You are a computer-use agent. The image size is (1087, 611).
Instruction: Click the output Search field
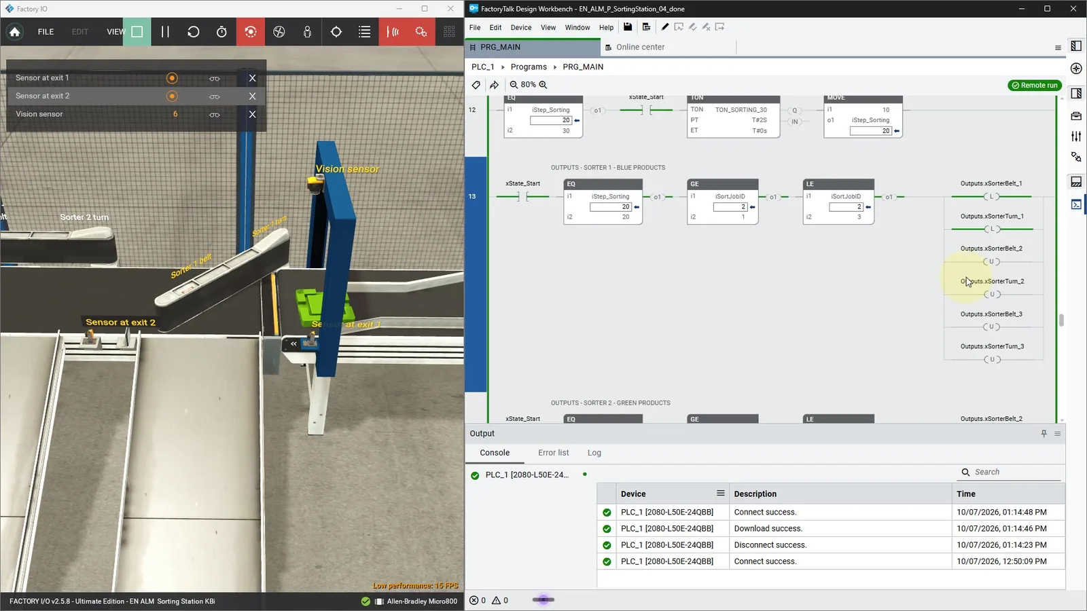[x=1010, y=472]
